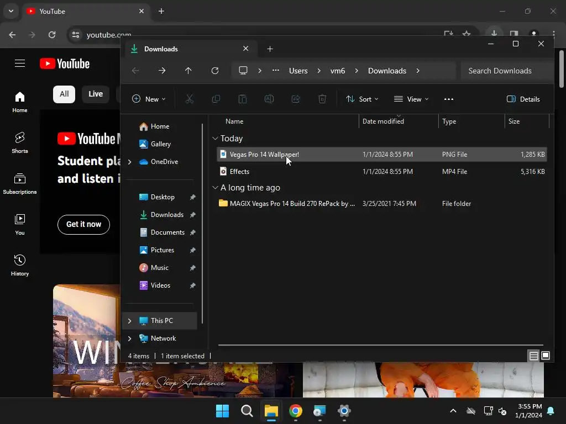This screenshot has height=424, width=566.
Task: Open the See more ellipsis in Explorer toolbar
Action: tap(449, 99)
